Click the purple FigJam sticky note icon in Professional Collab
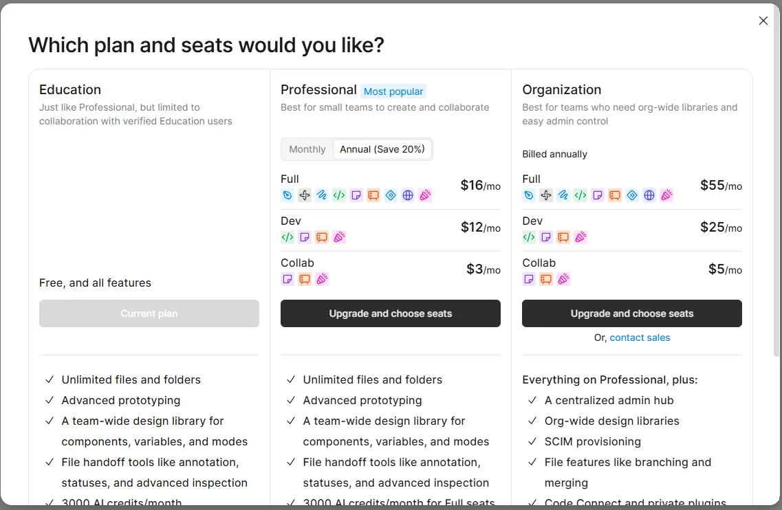 click(287, 279)
